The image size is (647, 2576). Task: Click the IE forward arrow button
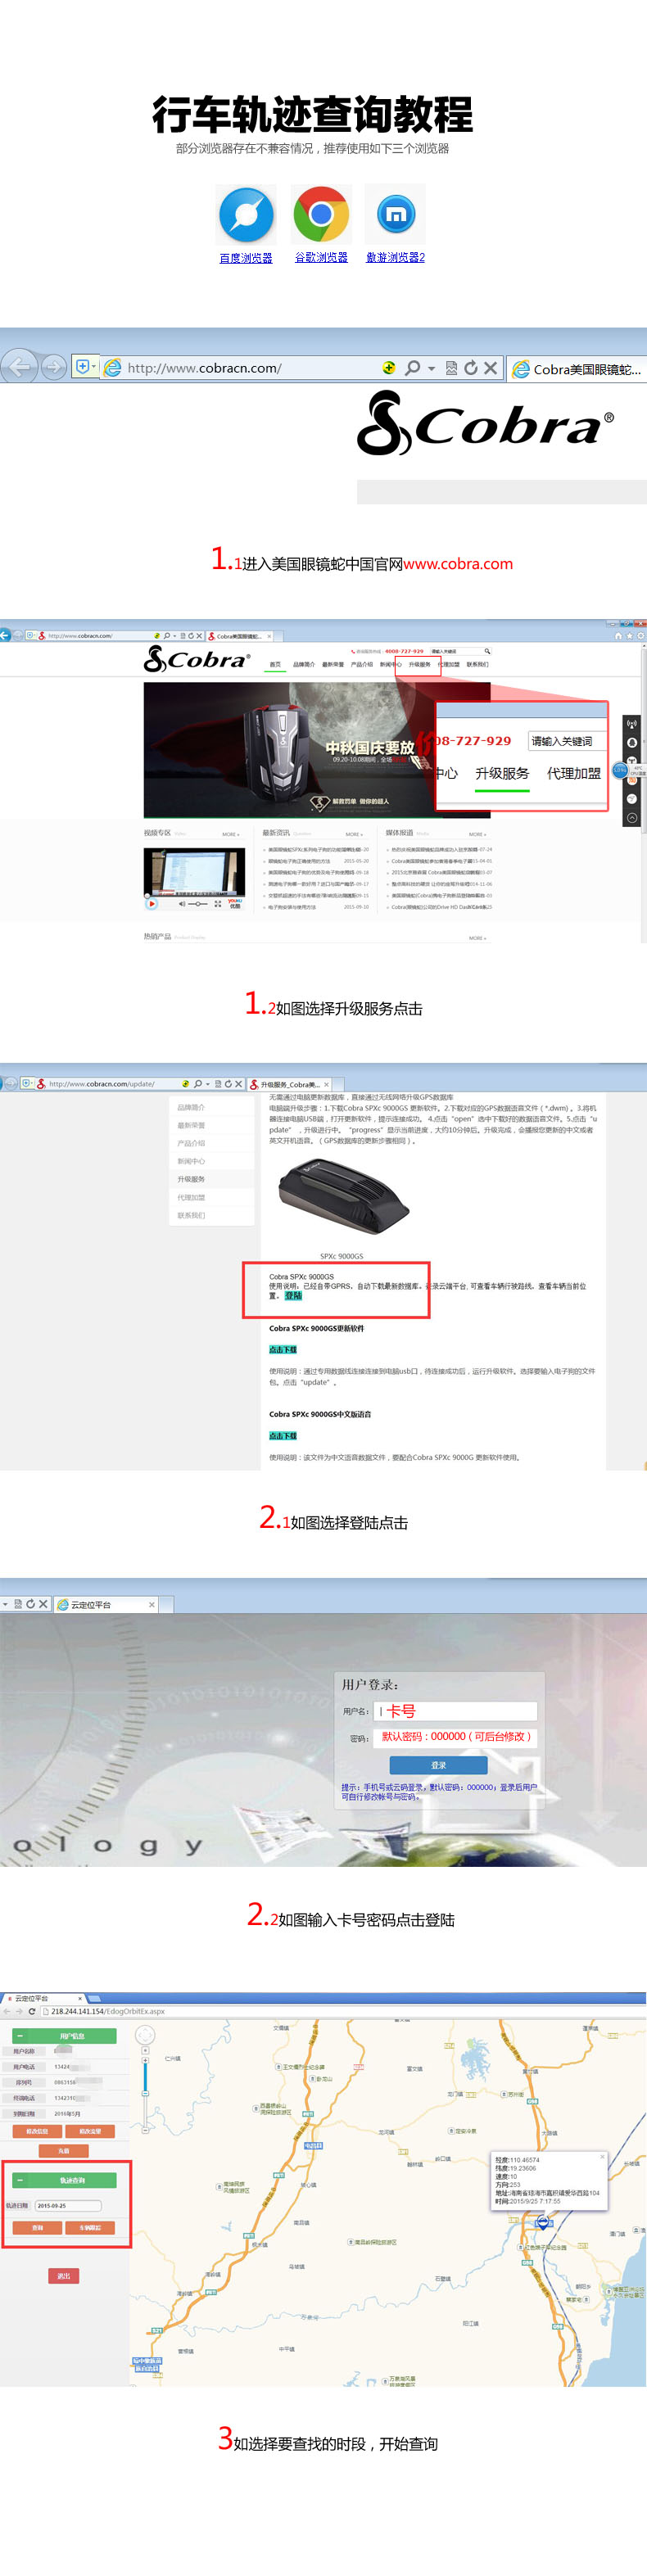(54, 368)
